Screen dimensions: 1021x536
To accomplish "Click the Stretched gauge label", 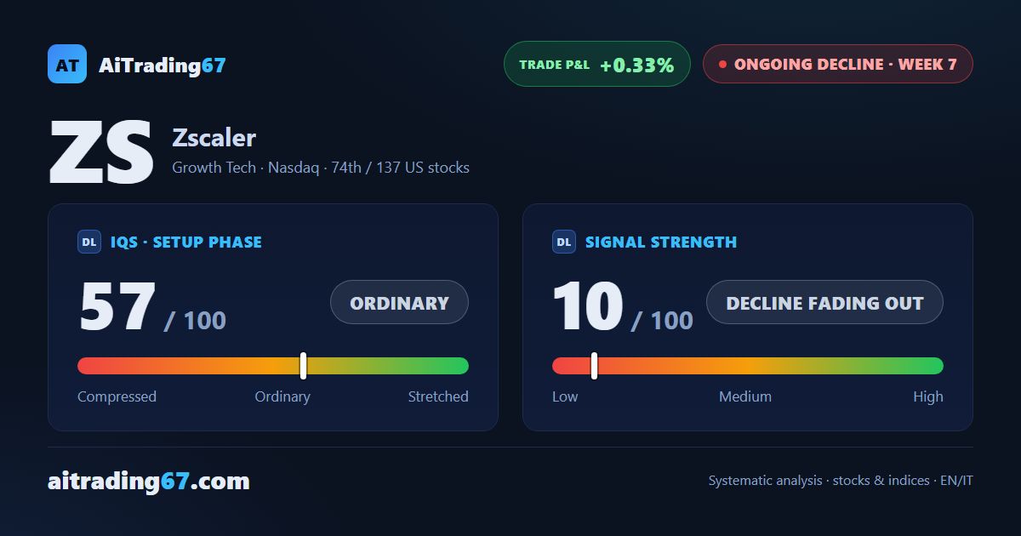I will [x=438, y=396].
